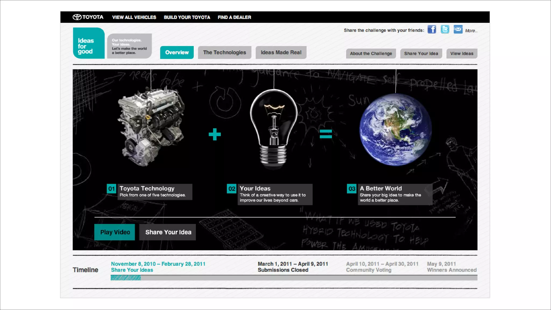The width and height of the screenshot is (551, 310).
Task: Expand More sharing options
Action: click(x=471, y=31)
